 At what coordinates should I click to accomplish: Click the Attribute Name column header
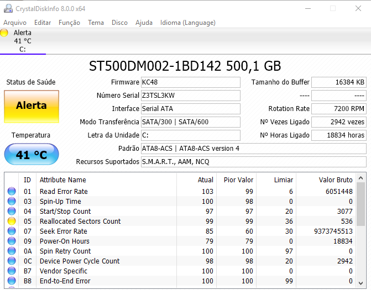coord(106,180)
